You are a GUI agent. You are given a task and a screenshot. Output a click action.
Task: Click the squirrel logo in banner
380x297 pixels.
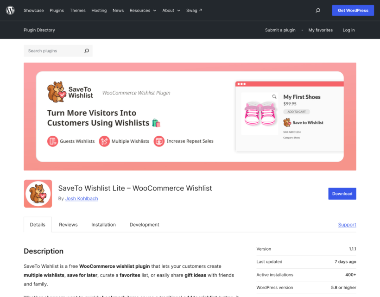[x=57, y=92]
